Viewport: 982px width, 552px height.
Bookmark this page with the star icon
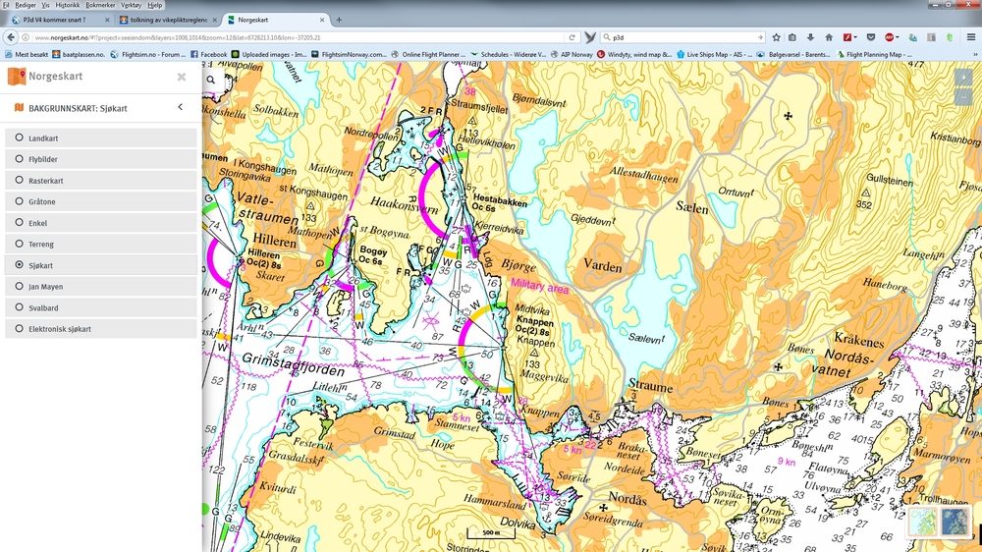point(776,37)
